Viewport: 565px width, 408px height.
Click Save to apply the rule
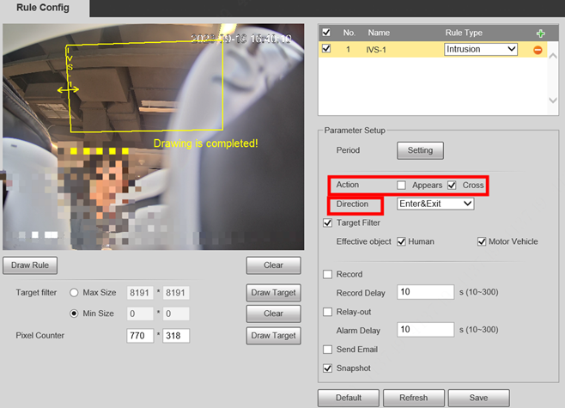(478, 398)
